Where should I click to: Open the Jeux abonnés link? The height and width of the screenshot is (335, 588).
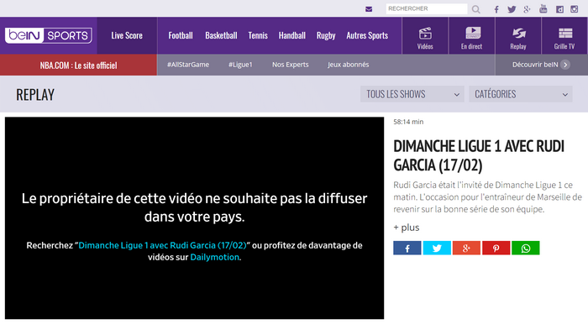pos(348,65)
